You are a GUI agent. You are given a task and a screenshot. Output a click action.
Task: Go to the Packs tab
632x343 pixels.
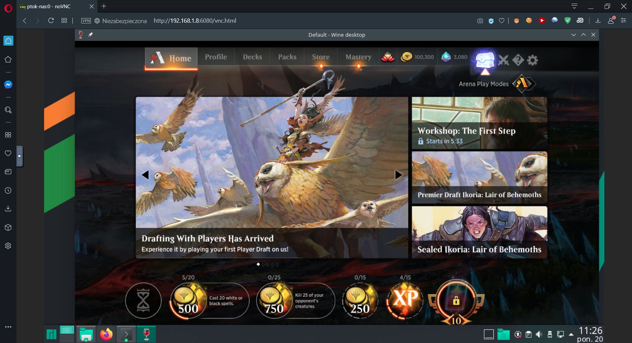pyautogui.click(x=287, y=57)
